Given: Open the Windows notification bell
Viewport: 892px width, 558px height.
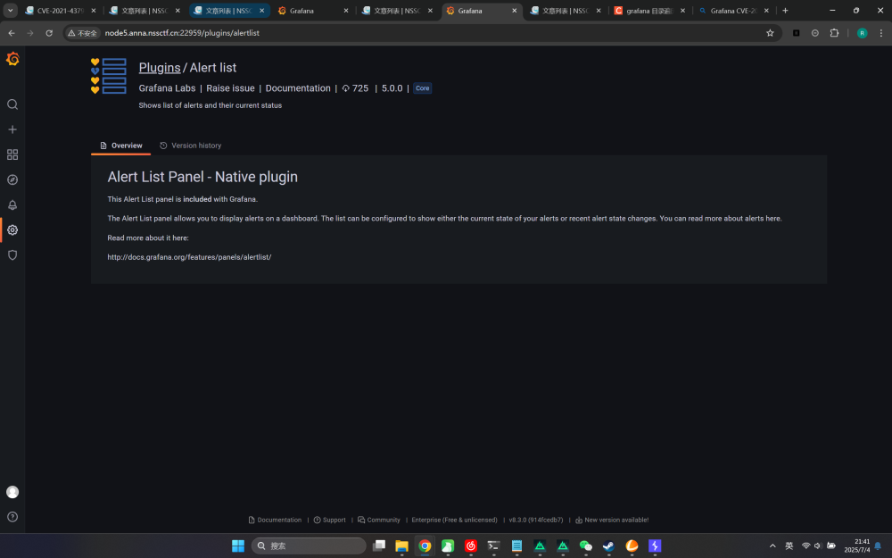Looking at the screenshot, I should (878, 546).
